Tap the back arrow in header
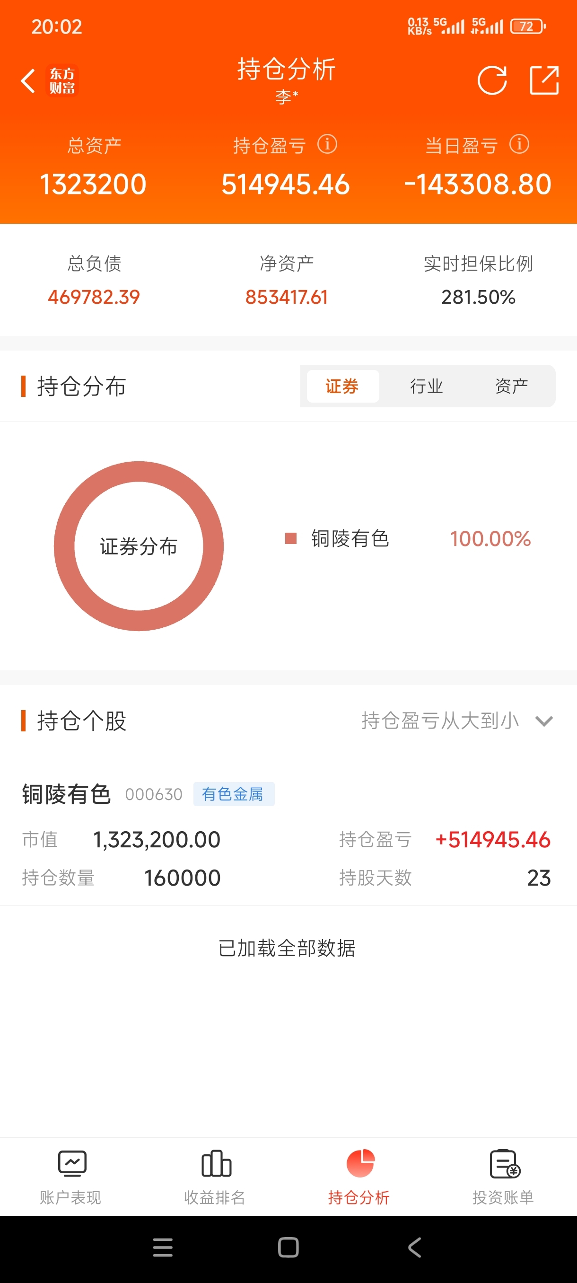This screenshot has width=577, height=1283. click(28, 81)
